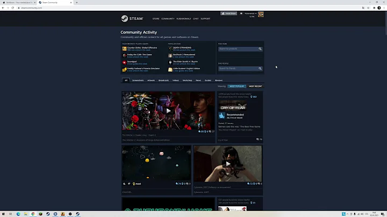Open Little Busters! English Edition icon
The width and height of the screenshot is (387, 217).
(x=170, y=69)
